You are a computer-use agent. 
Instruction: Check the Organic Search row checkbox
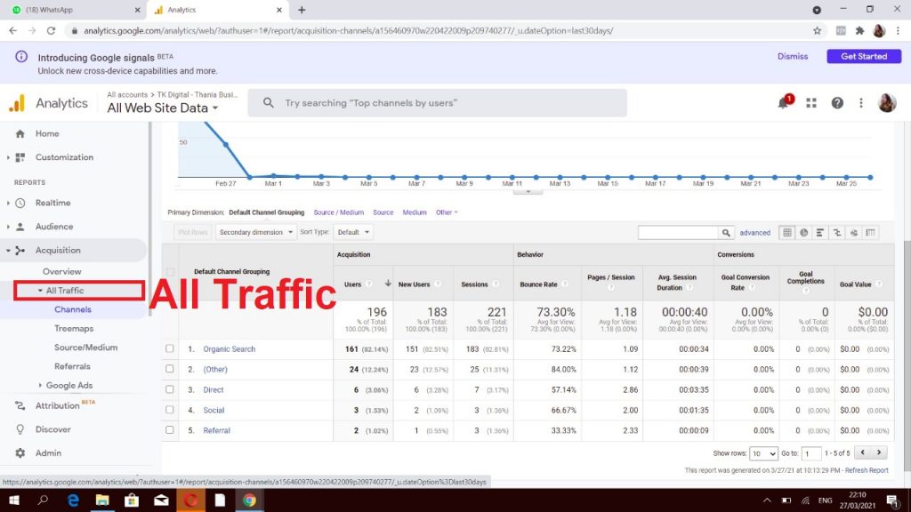click(170, 349)
